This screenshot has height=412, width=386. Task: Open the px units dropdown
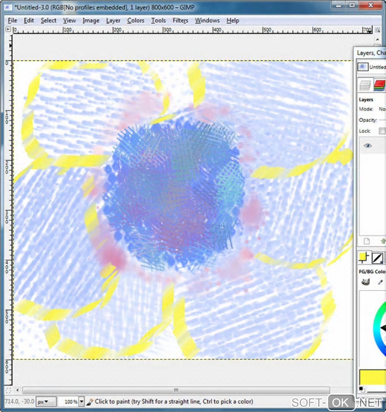tap(46, 401)
